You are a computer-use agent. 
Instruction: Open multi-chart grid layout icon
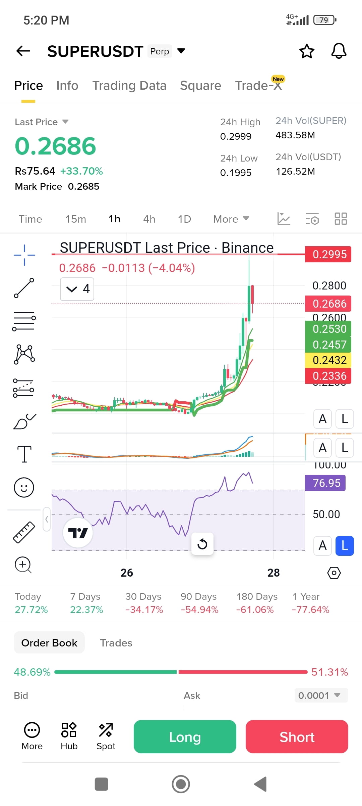341,219
